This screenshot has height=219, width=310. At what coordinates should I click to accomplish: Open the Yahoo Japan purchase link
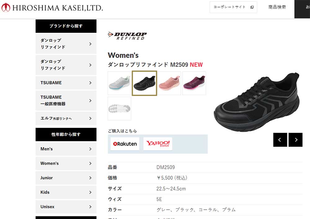158,144
